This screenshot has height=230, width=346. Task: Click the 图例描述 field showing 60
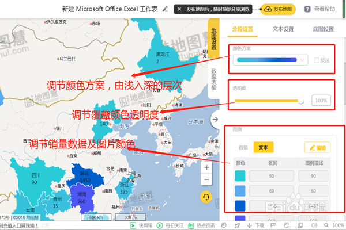pyautogui.click(x=313, y=191)
